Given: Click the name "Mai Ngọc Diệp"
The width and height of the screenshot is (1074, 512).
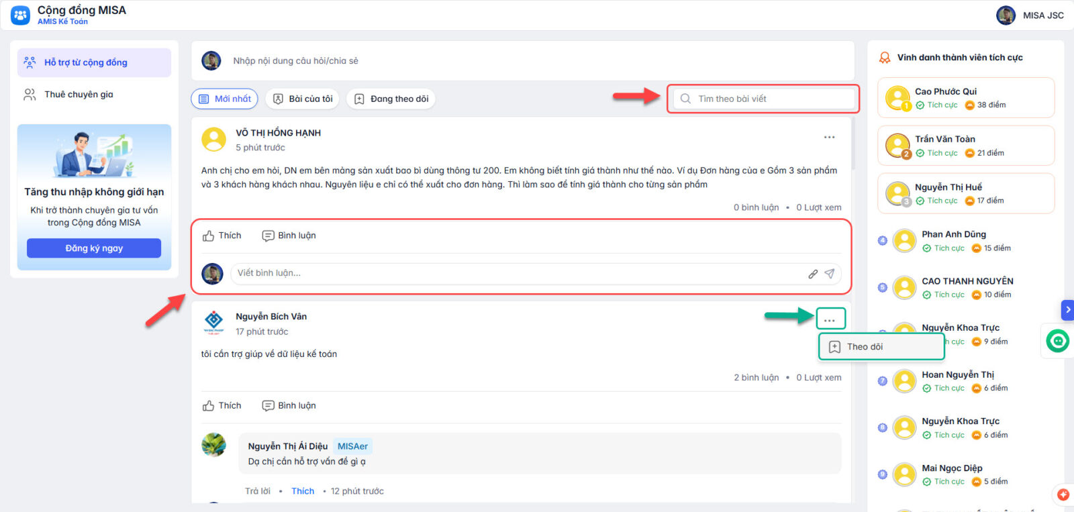Looking at the screenshot, I should coord(952,468).
